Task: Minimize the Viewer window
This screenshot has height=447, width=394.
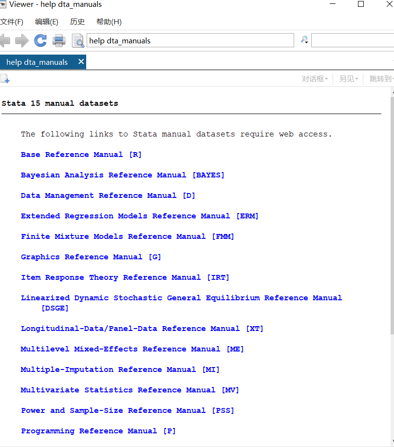Action: click(333, 4)
